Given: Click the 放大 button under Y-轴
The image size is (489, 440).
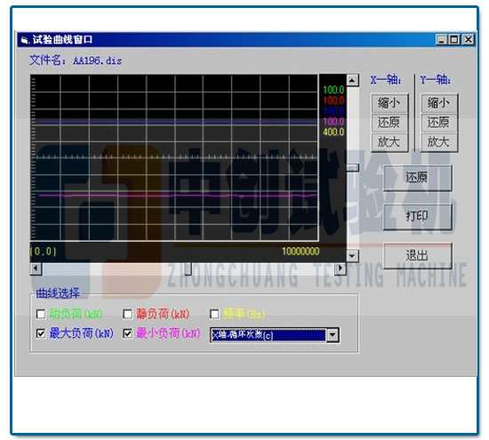Looking at the screenshot, I should 439,142.
